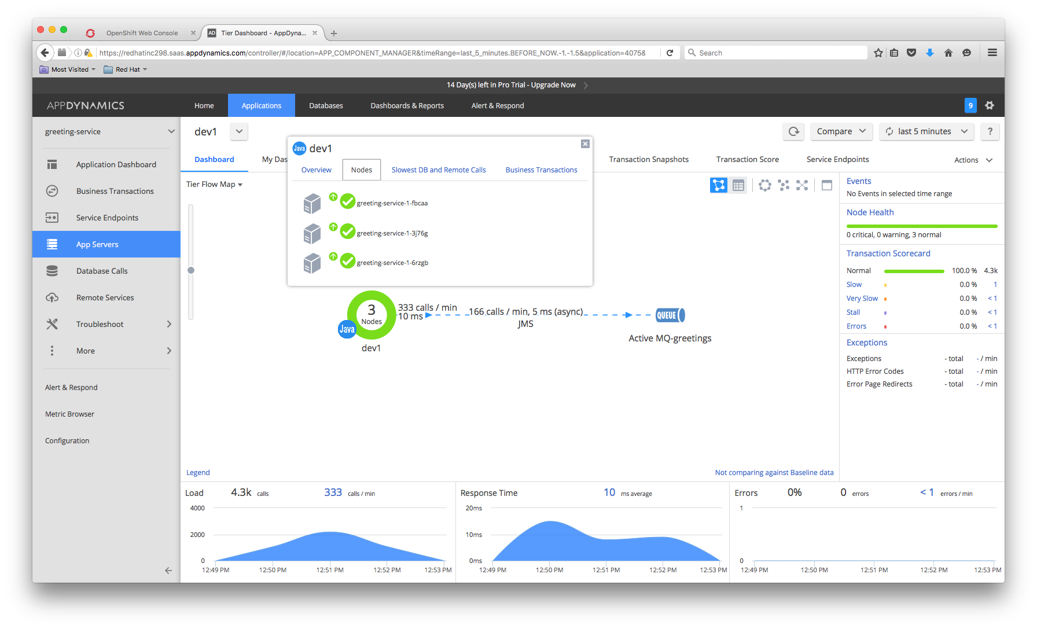
Task: Expand the More submenu arrow
Action: (169, 351)
